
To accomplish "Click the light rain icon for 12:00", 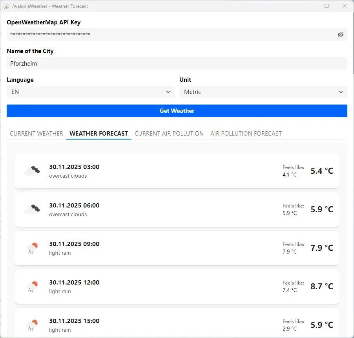I will click(x=32, y=287).
